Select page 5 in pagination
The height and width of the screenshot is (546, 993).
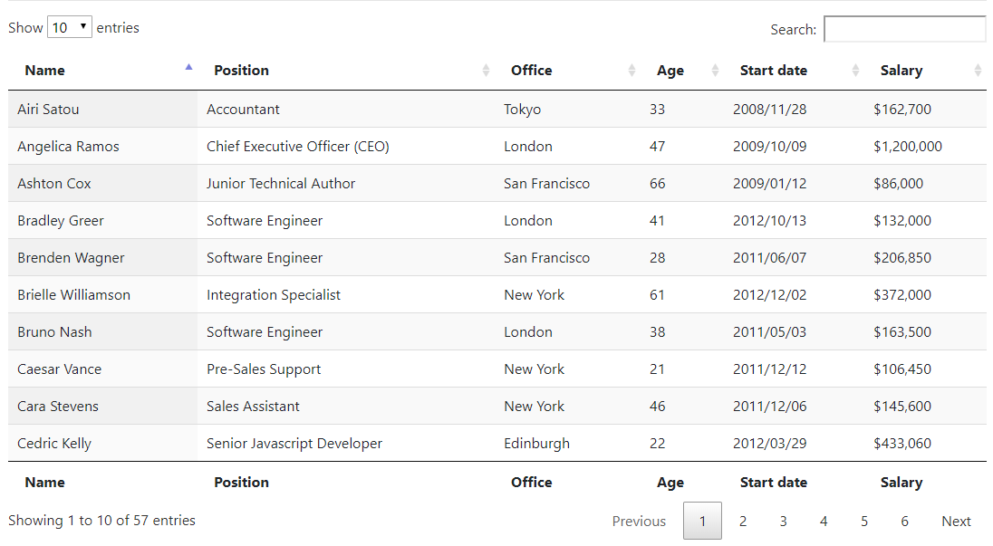point(864,522)
